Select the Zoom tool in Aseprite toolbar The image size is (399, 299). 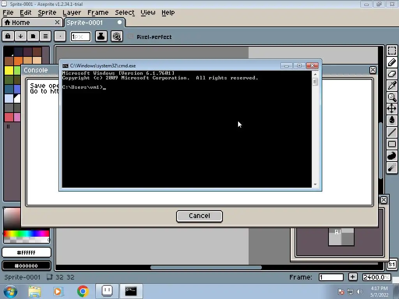pos(392,97)
